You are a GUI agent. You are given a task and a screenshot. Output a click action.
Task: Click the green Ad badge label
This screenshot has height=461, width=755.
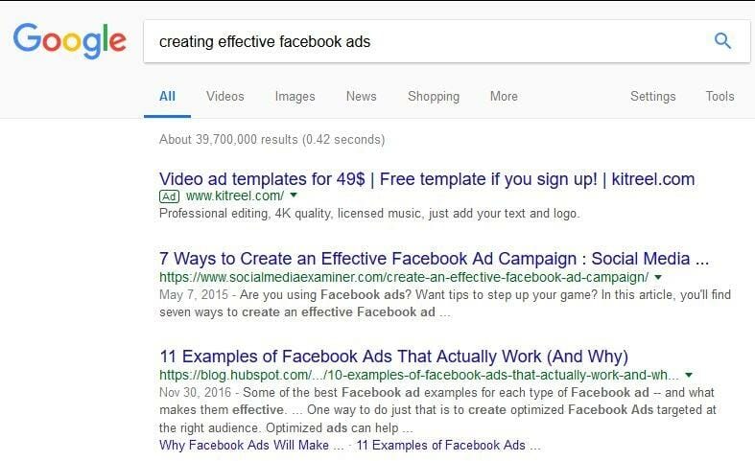(169, 196)
